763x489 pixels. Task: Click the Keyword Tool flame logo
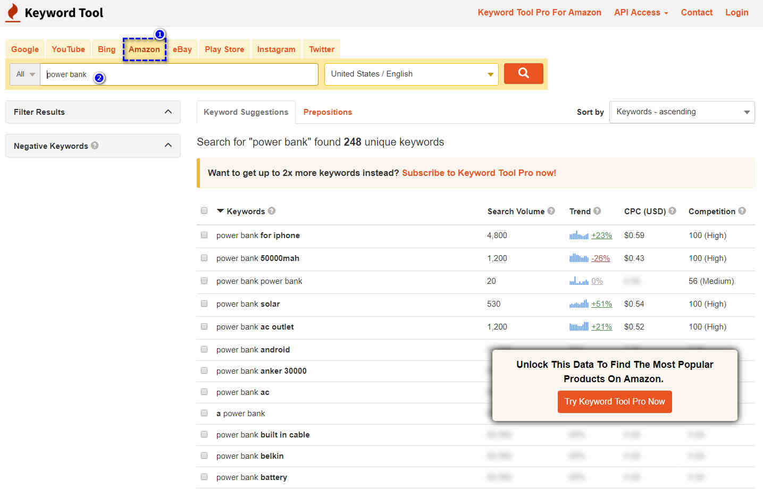13,13
